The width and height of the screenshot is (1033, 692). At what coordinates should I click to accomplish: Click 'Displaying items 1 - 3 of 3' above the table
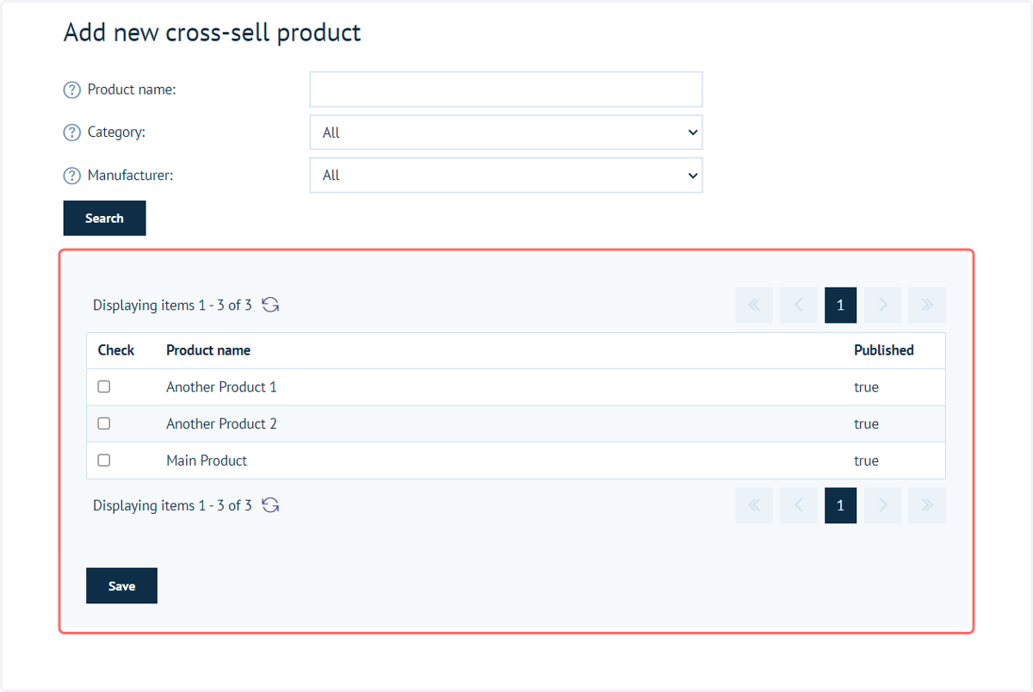[x=172, y=306]
